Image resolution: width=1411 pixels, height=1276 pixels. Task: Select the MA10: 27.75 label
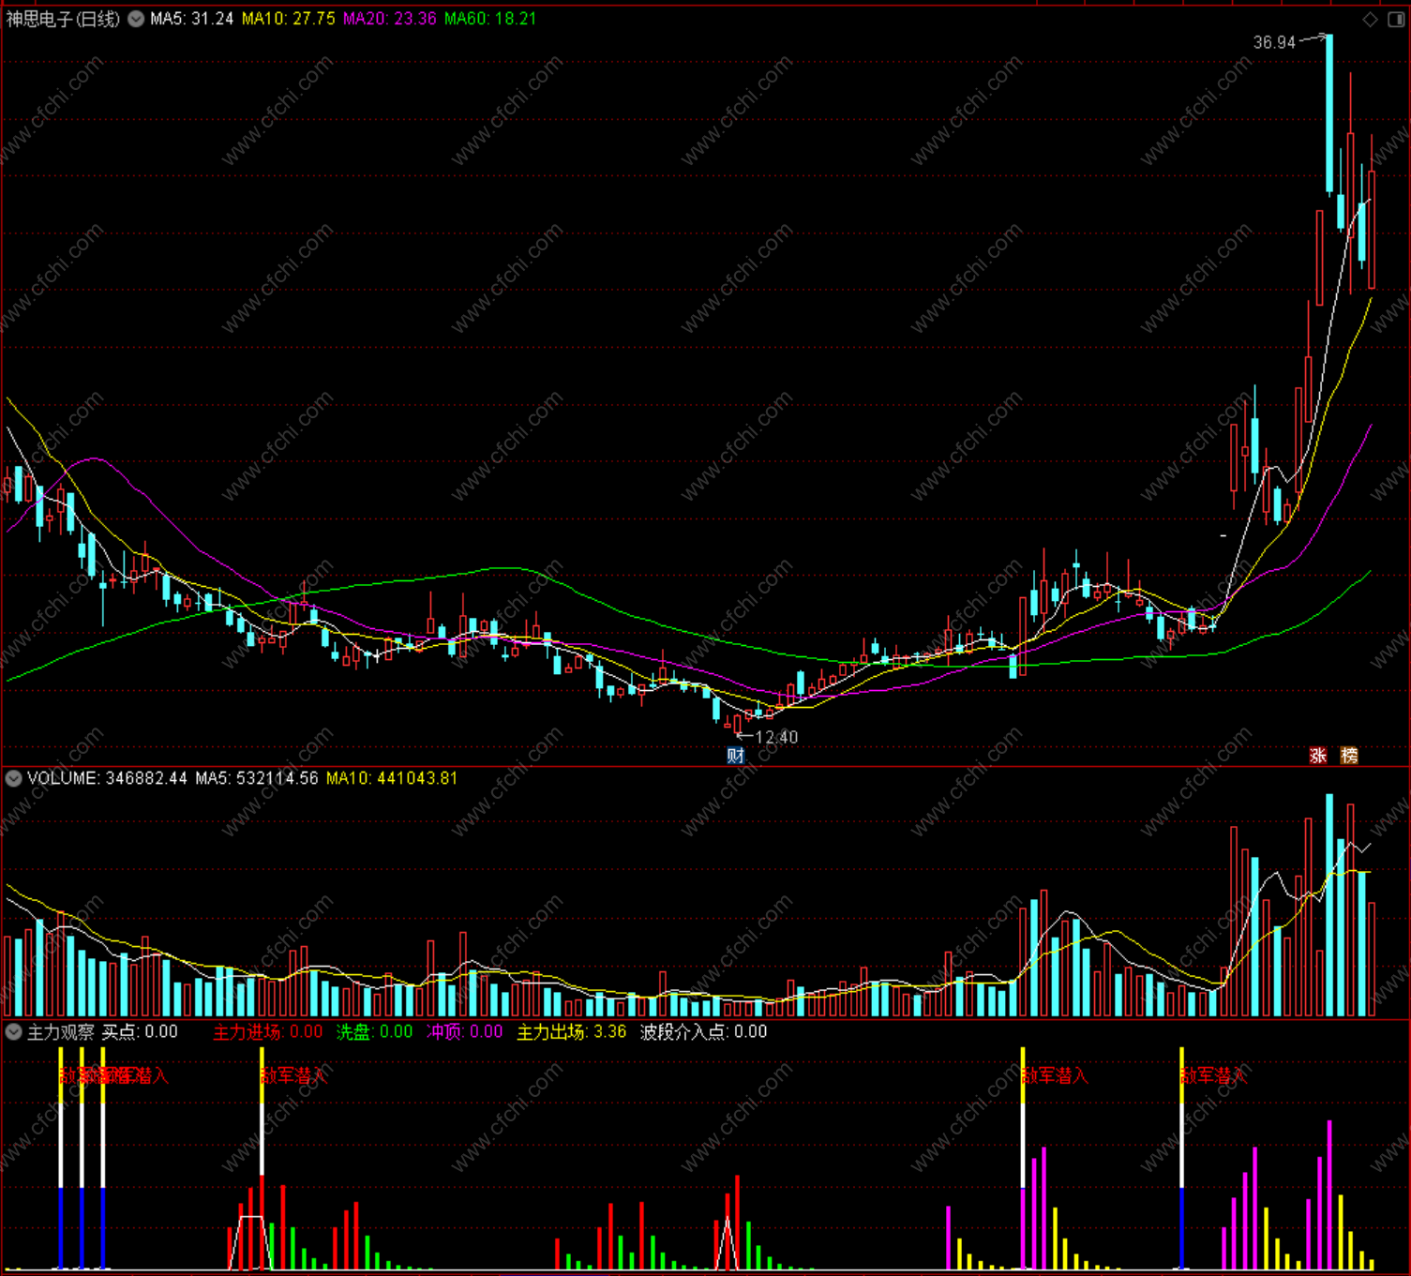coord(288,19)
